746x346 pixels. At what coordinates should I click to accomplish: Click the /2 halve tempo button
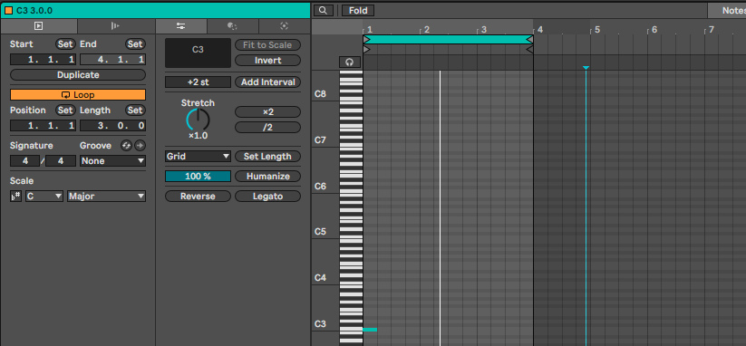coord(268,128)
